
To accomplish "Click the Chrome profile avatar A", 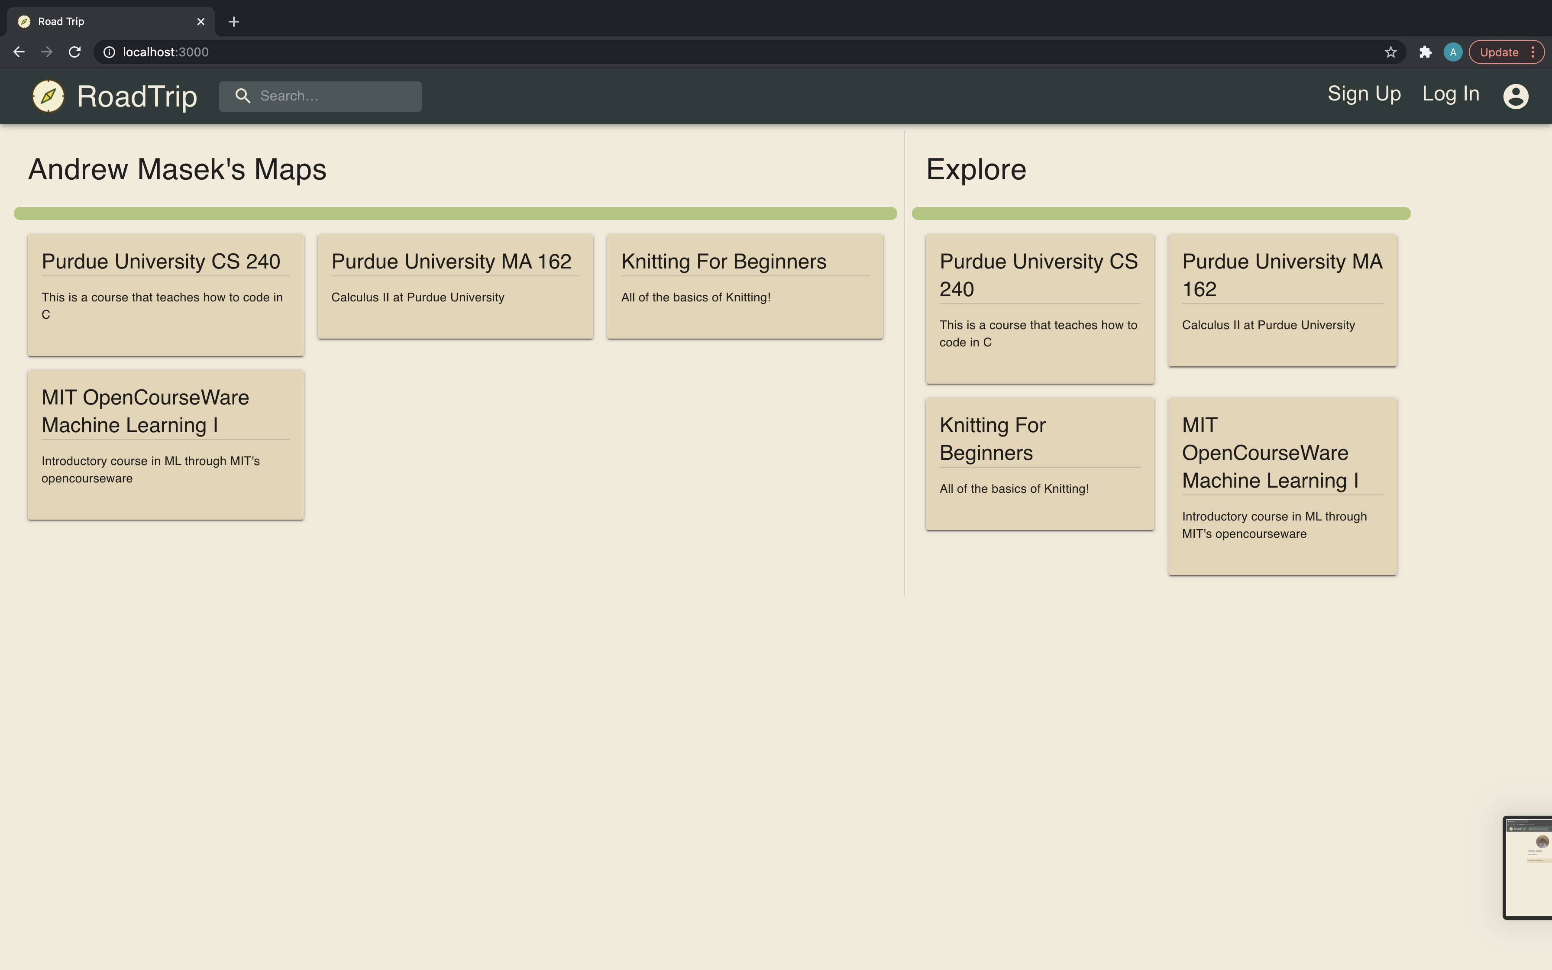I will tap(1452, 52).
